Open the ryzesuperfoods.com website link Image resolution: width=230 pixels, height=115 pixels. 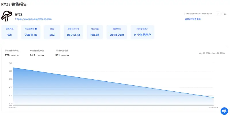(x=33, y=19)
